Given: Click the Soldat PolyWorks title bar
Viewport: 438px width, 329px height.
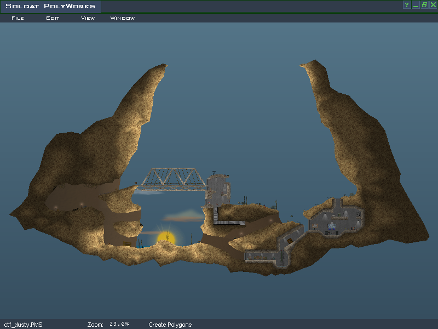Looking at the screenshot, I should tap(50, 7).
